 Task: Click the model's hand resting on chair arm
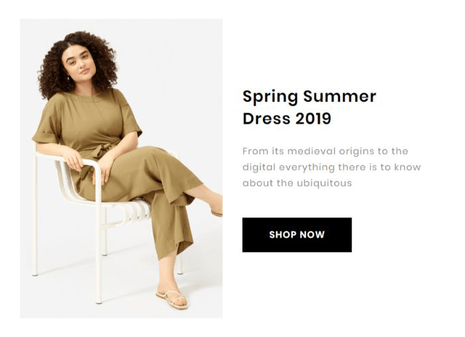(x=73, y=160)
